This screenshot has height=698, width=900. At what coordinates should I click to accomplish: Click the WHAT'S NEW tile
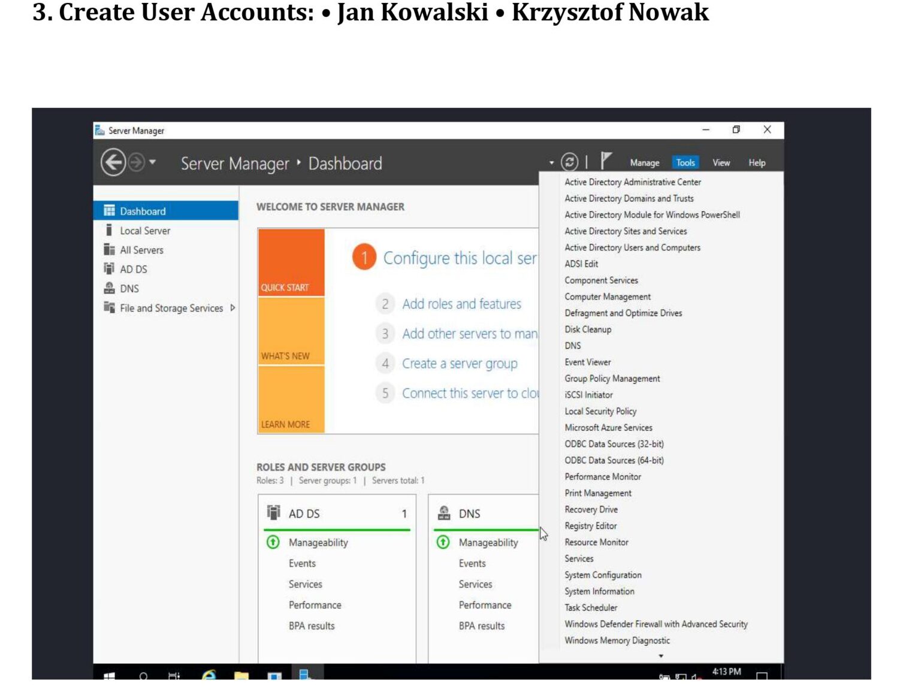(x=291, y=331)
